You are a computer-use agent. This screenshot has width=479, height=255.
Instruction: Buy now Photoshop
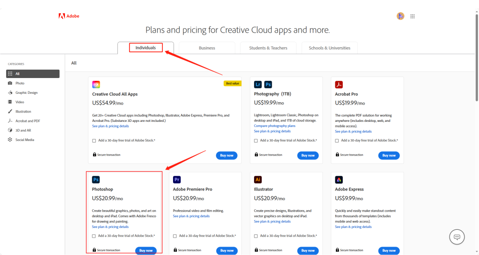tap(146, 250)
